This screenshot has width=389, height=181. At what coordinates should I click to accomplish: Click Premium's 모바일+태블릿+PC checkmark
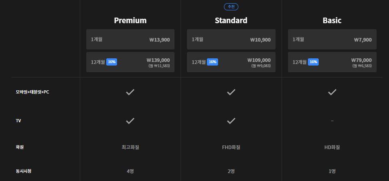130,92
